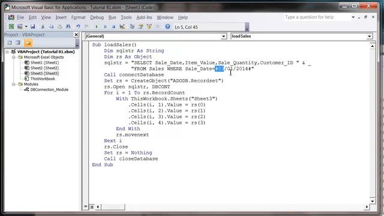
Task: Click the line 'Call connectDatabase' in code
Action: (134, 74)
